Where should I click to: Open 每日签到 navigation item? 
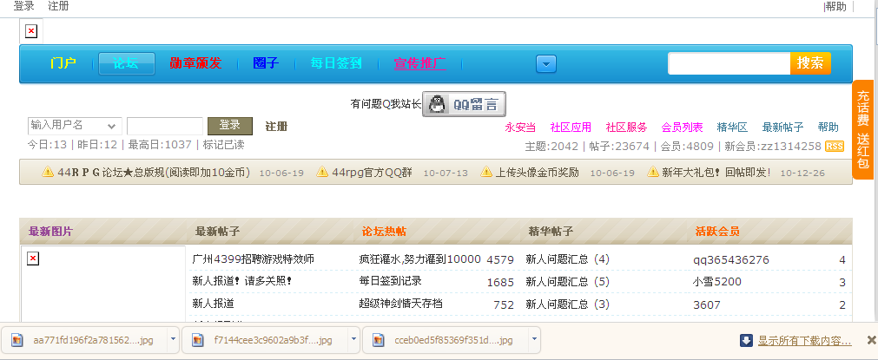click(x=337, y=63)
